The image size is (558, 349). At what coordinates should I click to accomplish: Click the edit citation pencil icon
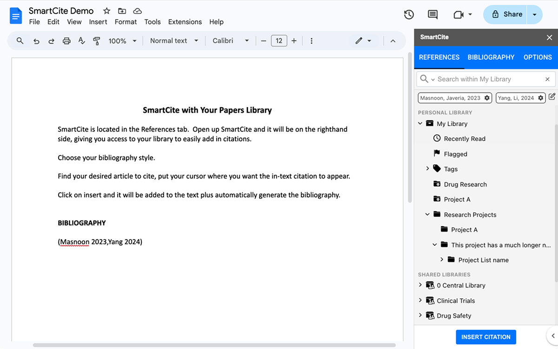[x=552, y=97]
